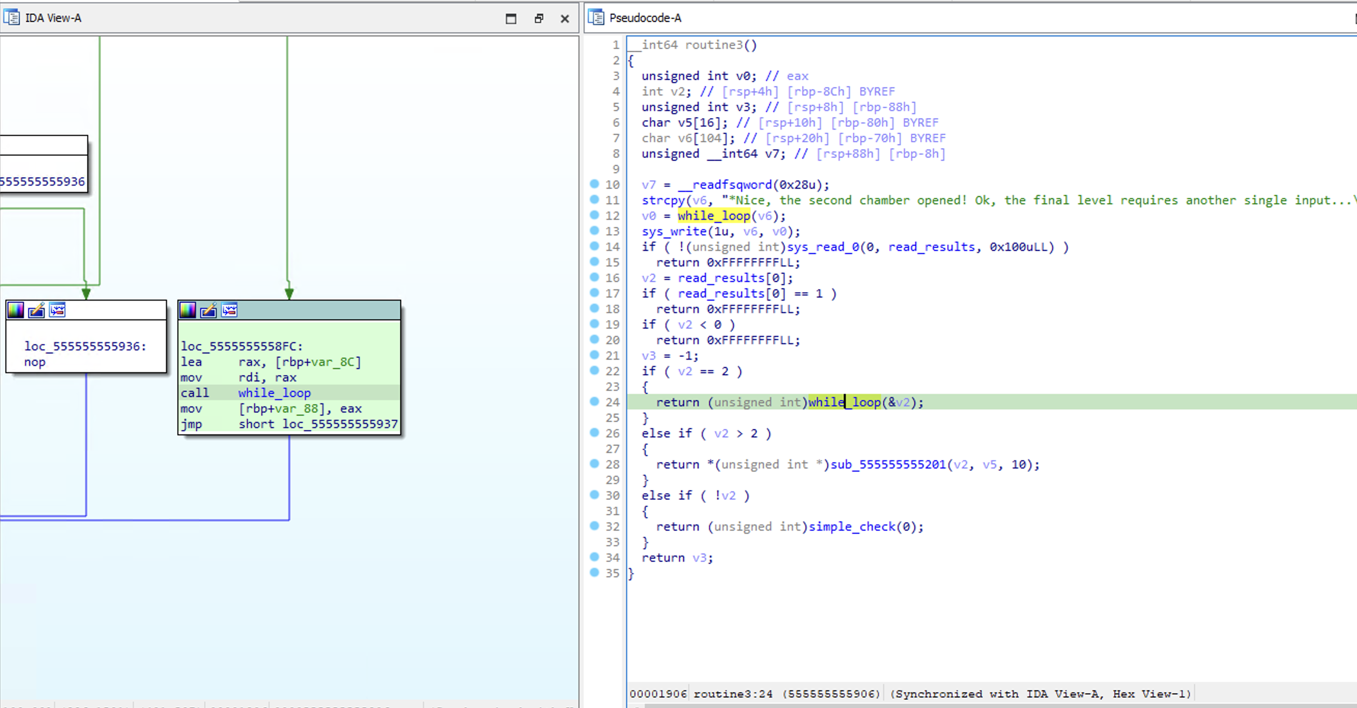Viewport: 1357px width, 708px height.
Task: Click highlighted while_loop on line 24
Action: (x=844, y=403)
